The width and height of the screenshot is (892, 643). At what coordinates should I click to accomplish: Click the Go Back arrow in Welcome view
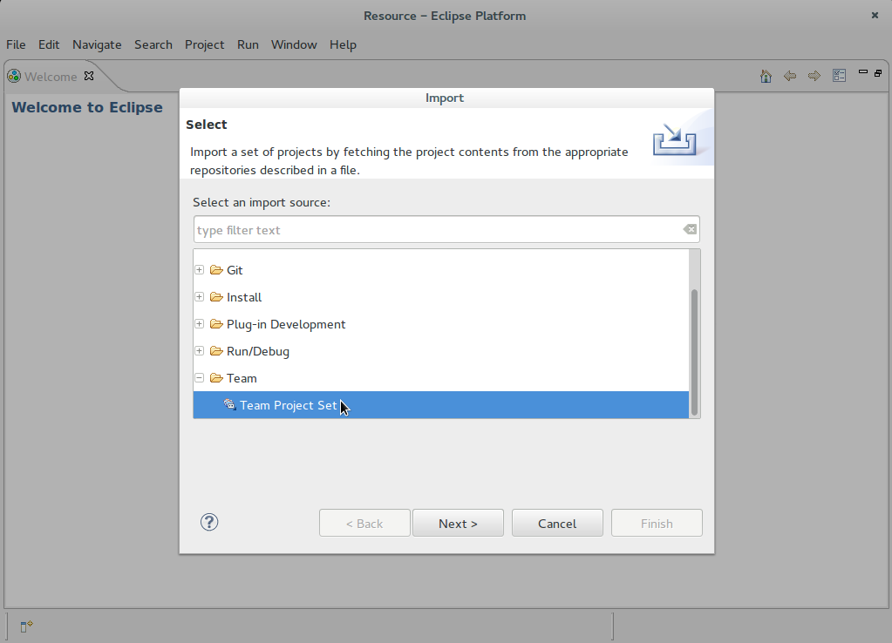pyautogui.click(x=790, y=76)
